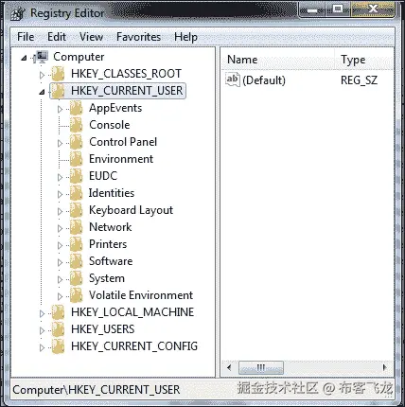This screenshot has height=407, width=405.
Task: Expand the EUDC key arrow
Action: tap(60, 177)
